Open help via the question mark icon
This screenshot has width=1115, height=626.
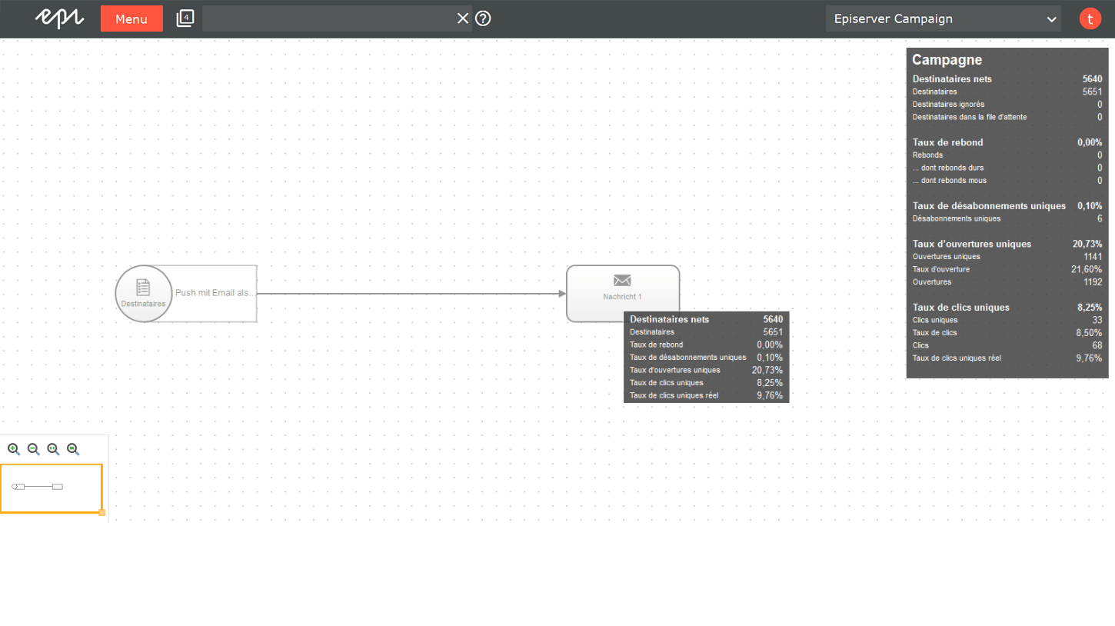[x=483, y=18]
